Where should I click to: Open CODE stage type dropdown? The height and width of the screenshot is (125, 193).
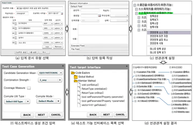point(48,43)
